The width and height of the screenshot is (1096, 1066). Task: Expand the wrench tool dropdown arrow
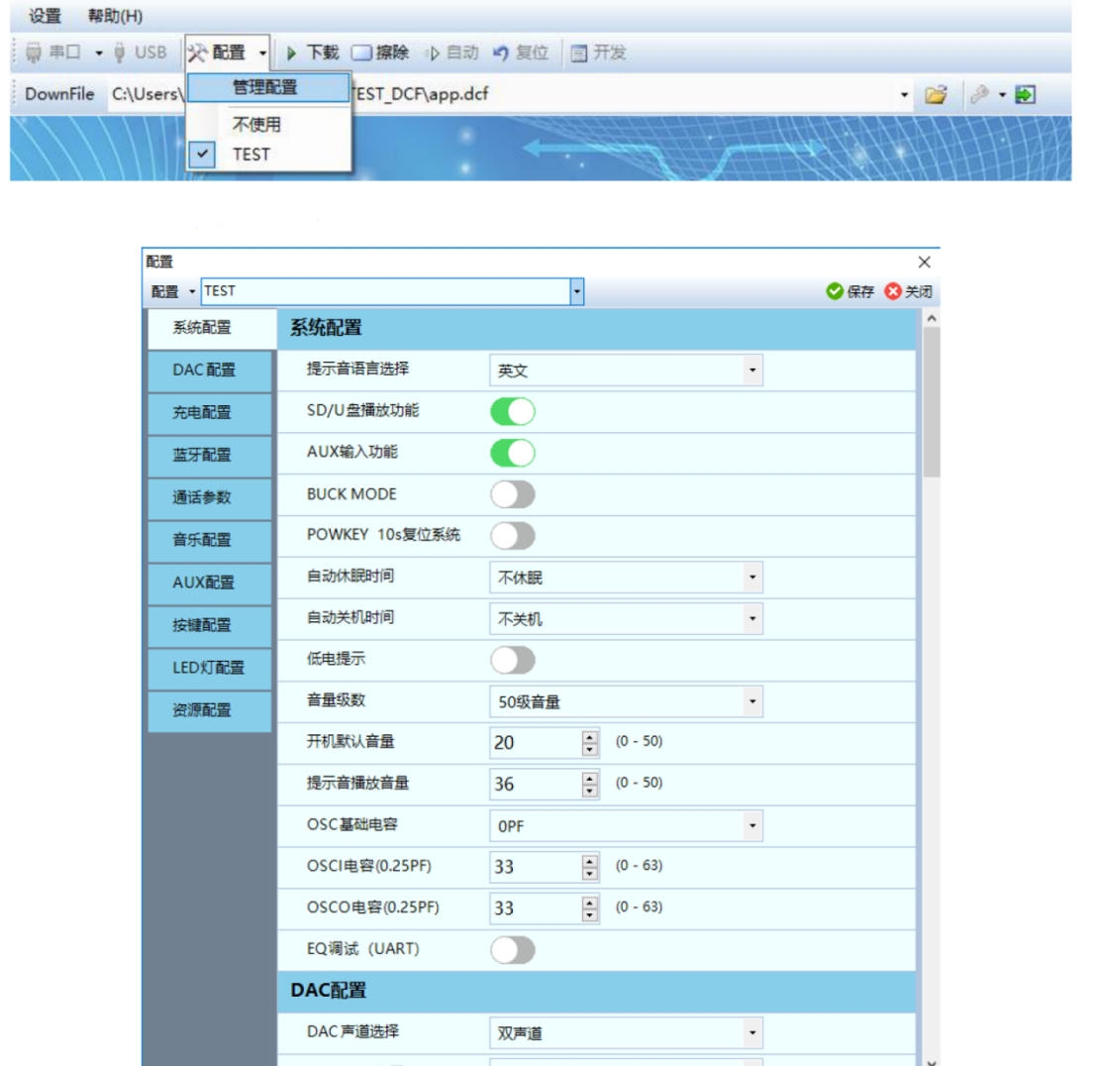point(1002,94)
